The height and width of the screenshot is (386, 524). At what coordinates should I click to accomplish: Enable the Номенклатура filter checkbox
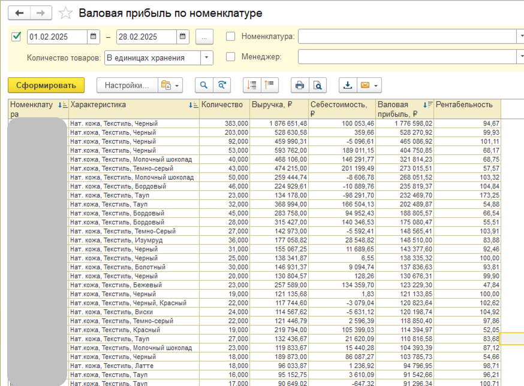point(231,37)
